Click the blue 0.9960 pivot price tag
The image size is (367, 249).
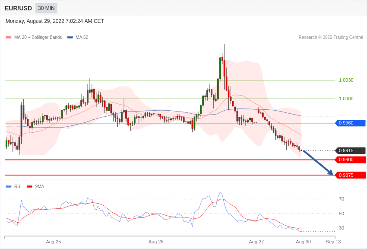(x=351, y=123)
